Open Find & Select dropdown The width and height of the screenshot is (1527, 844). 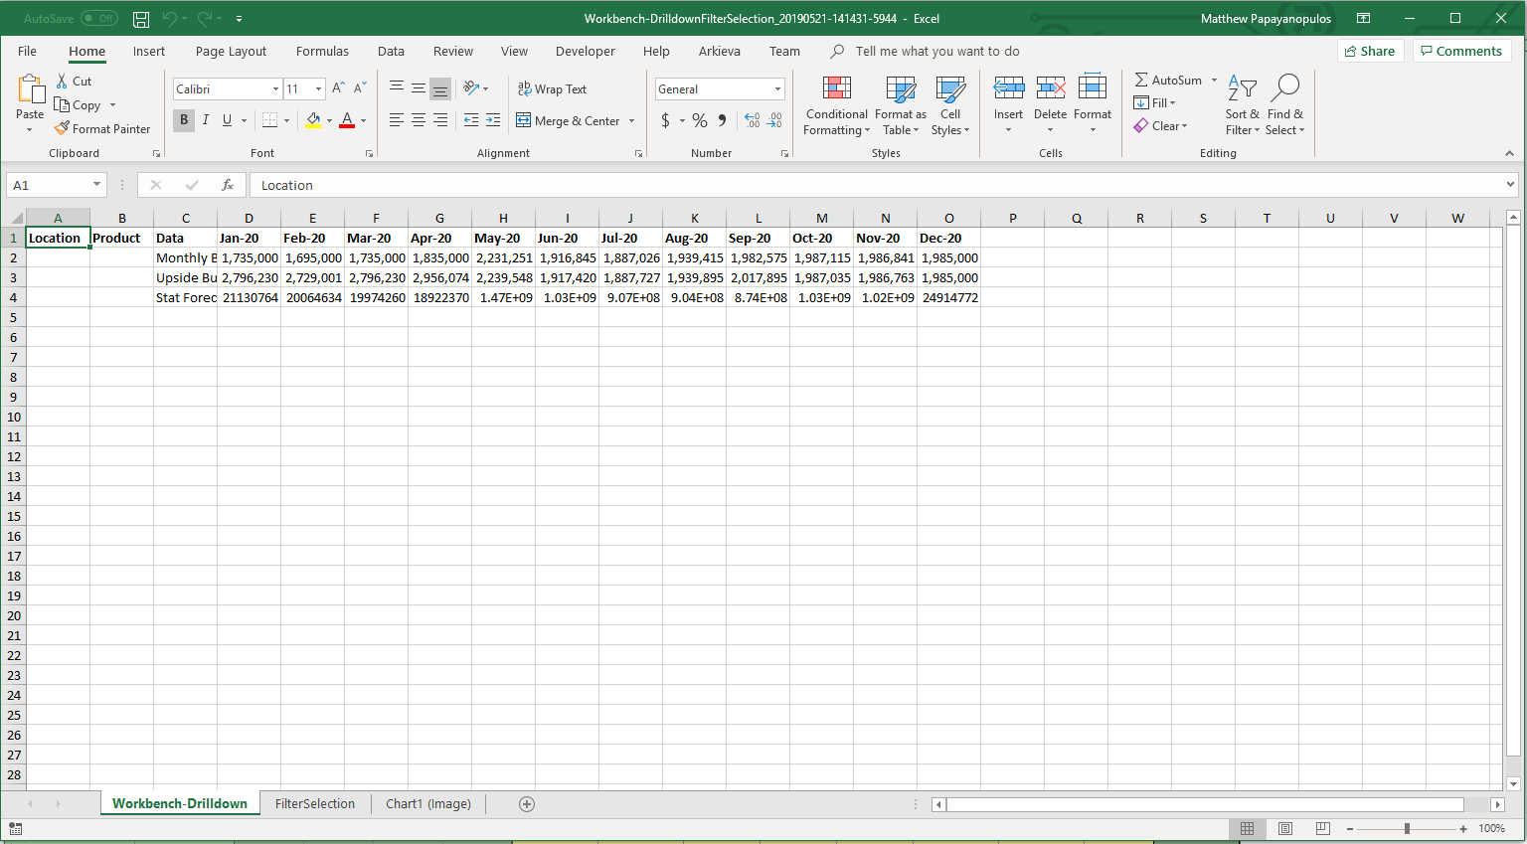(1284, 105)
